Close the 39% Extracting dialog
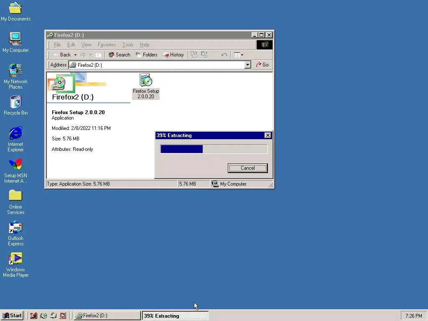Screen dimensions: 428x321 pos(268,135)
